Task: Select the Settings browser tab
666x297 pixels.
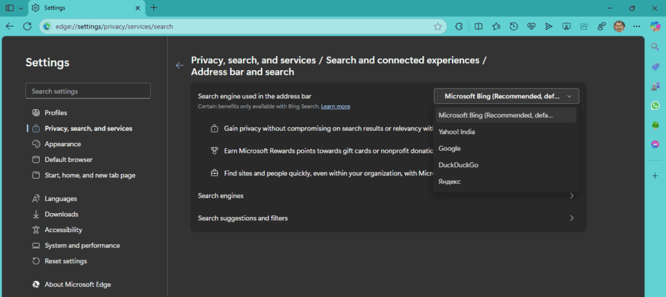Action: (87, 8)
